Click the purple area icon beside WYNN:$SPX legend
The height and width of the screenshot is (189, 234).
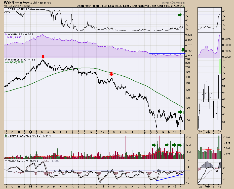(x=6, y=34)
